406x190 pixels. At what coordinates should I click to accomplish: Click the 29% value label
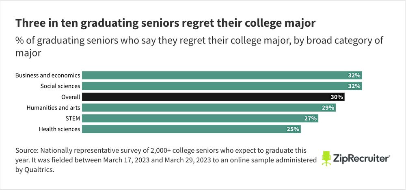pyautogui.click(x=328, y=108)
